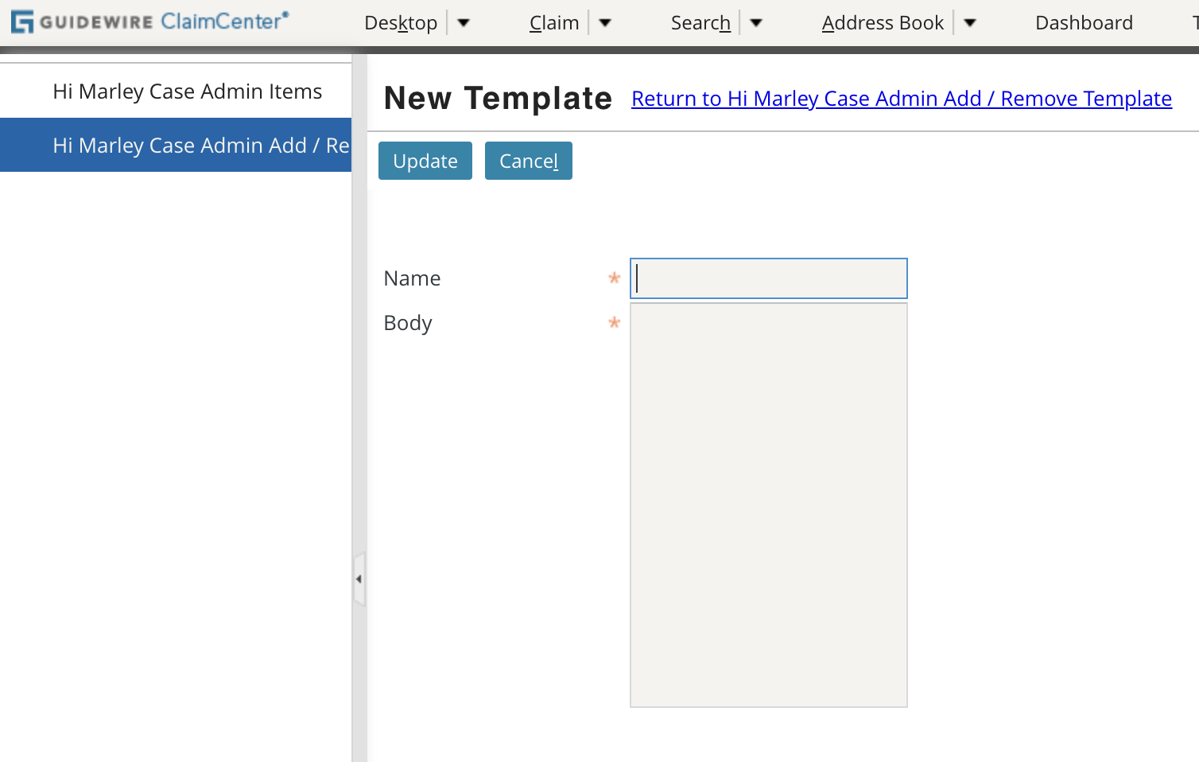1199x762 pixels.
Task: Open the Address Book menu
Action: (883, 23)
